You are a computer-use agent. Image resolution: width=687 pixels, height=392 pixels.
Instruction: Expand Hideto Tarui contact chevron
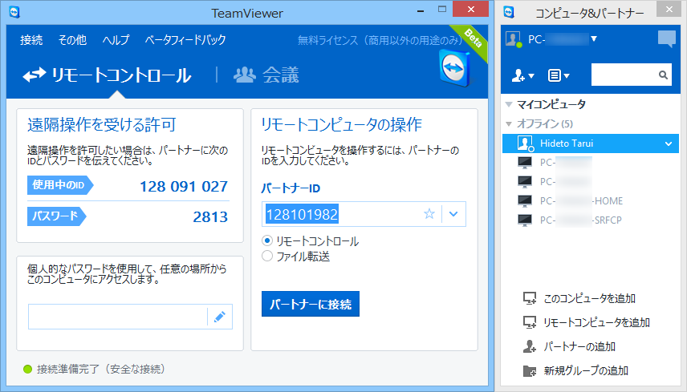(x=669, y=143)
